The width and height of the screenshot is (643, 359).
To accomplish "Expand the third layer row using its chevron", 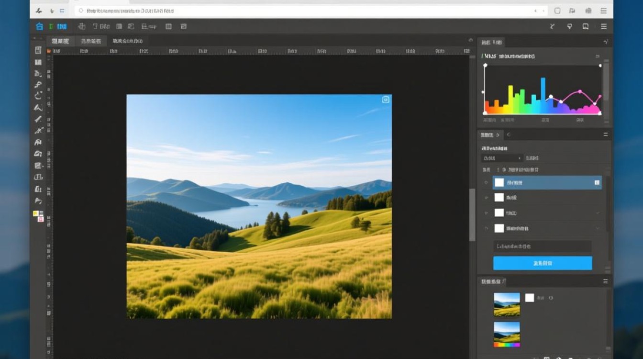I will (x=598, y=213).
